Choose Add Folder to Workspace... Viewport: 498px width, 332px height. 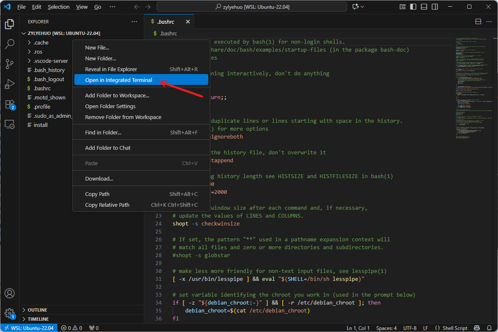point(141,95)
